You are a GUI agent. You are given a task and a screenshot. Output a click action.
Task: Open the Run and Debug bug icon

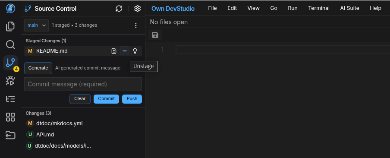[x=10, y=81]
